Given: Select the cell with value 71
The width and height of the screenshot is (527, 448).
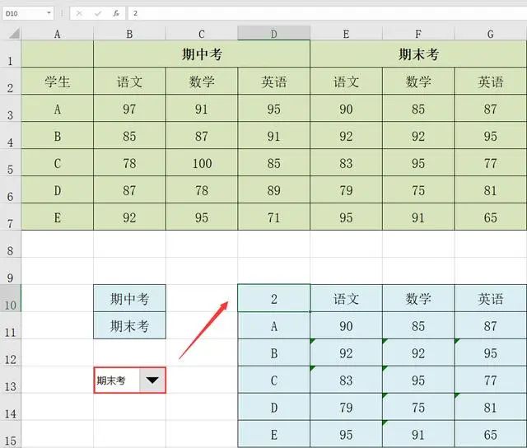Looking at the screenshot, I should pos(274,217).
